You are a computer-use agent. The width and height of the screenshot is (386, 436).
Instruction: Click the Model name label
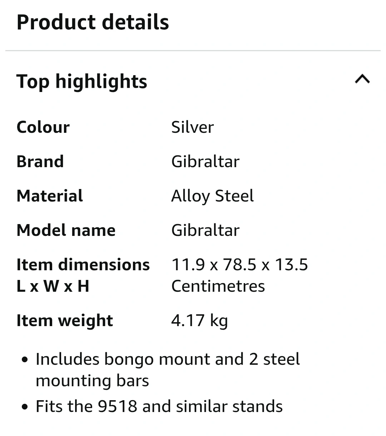(66, 230)
